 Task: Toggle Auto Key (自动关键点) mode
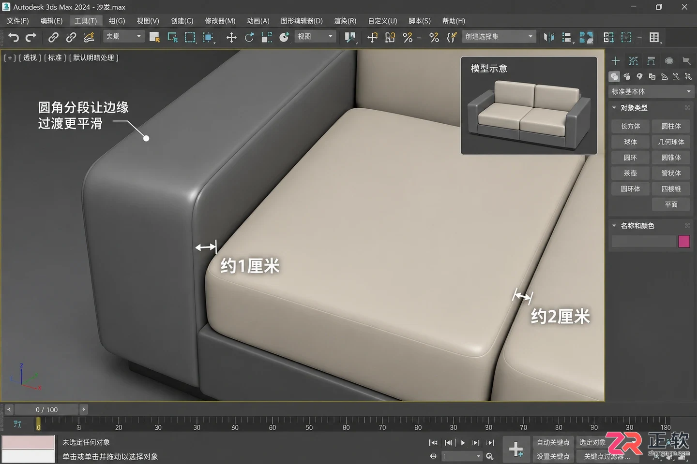(x=553, y=442)
